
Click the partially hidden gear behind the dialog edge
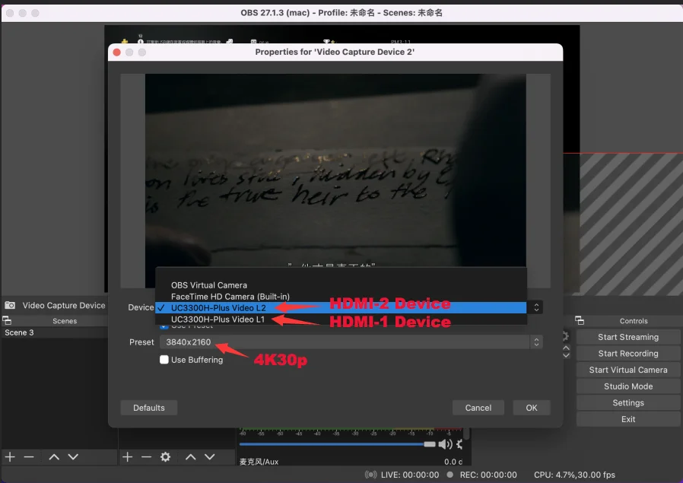[566, 337]
